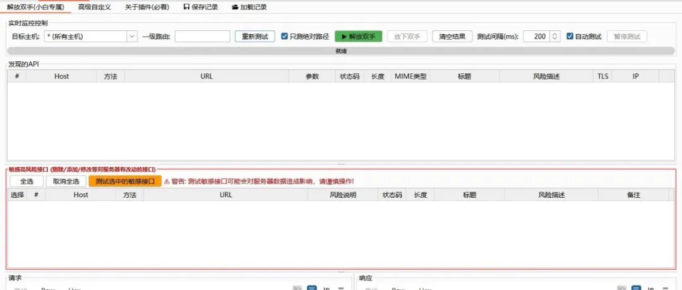Click 风险描述 header in 发现的API table
Viewport: 682px width, 290px height.
tap(546, 76)
